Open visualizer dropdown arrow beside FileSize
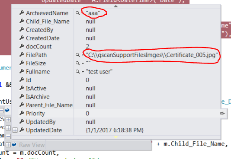Image resolution: width=231 pixels, height=159 pixels. [83, 64]
